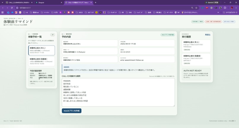Viewport: 239px width, 128px height.
Task: Open the ロブロ bookmark folder
Action: 55,12
